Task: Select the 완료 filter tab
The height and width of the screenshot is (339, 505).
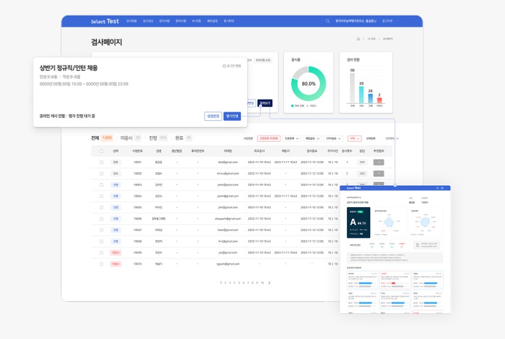Action: tap(179, 138)
